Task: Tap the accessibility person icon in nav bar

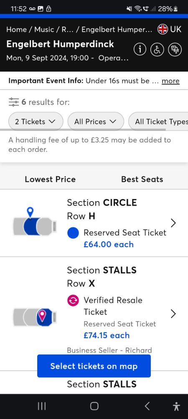Action: coord(176,406)
